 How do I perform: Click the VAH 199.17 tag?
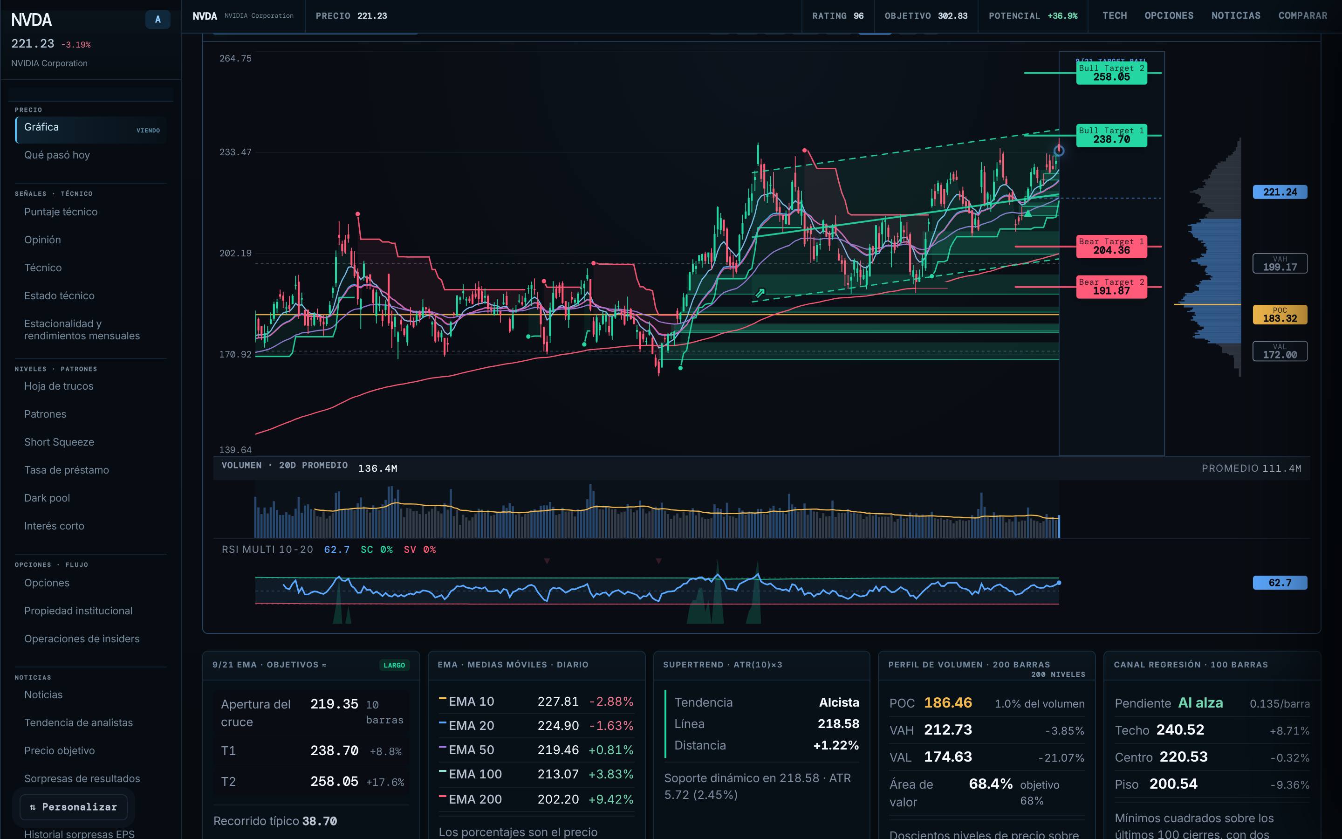pos(1280,263)
